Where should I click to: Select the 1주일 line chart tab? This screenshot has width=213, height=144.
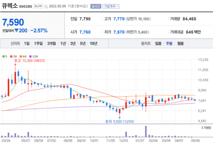[38, 44]
